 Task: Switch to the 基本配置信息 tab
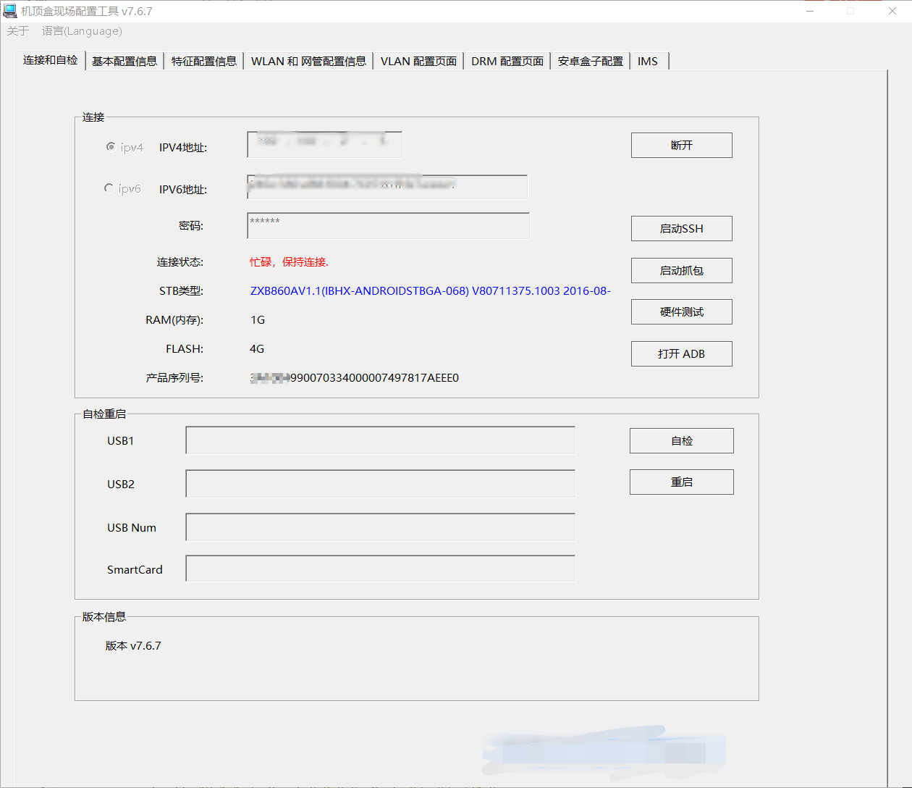pyautogui.click(x=124, y=61)
